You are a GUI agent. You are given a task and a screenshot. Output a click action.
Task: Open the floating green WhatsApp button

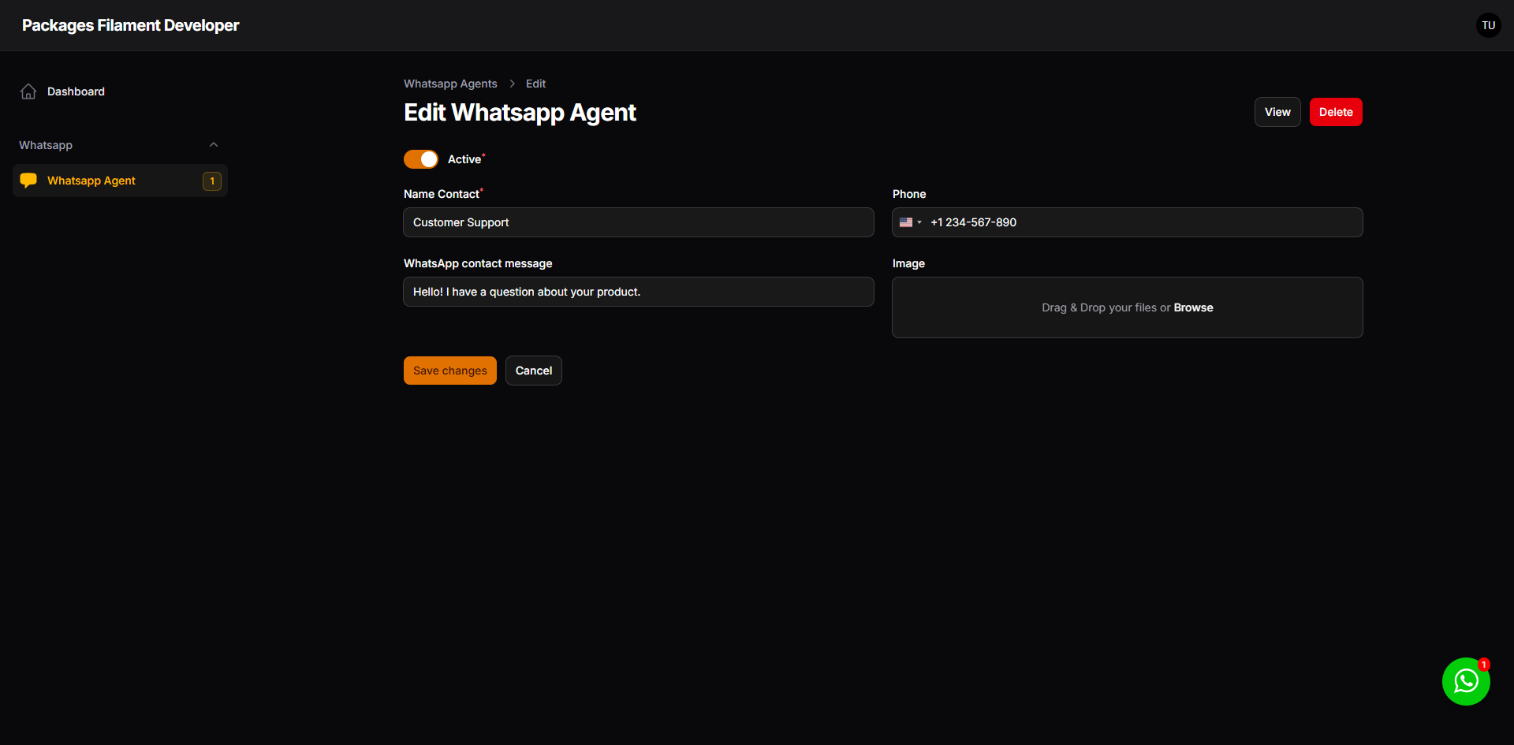pyautogui.click(x=1466, y=681)
